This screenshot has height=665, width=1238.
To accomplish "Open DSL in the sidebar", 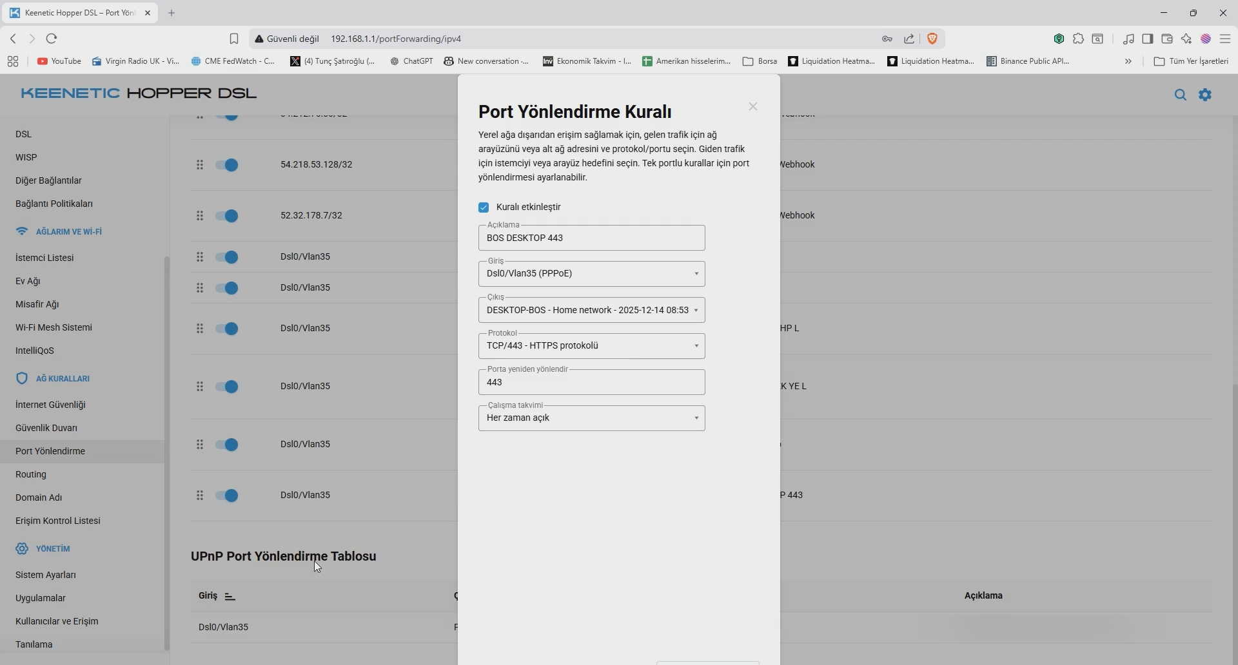I will point(24,134).
